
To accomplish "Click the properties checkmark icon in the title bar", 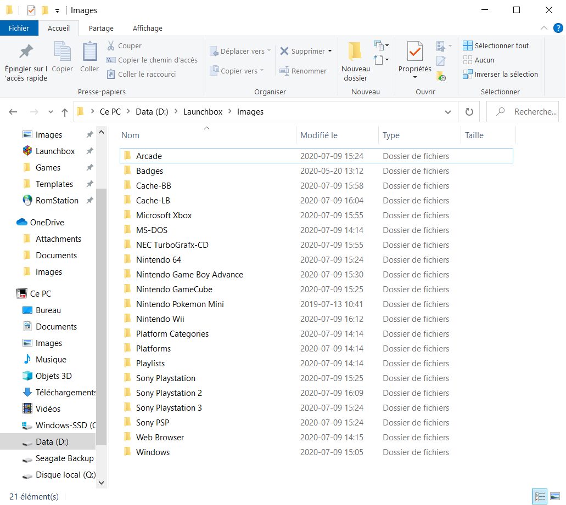I will point(31,10).
